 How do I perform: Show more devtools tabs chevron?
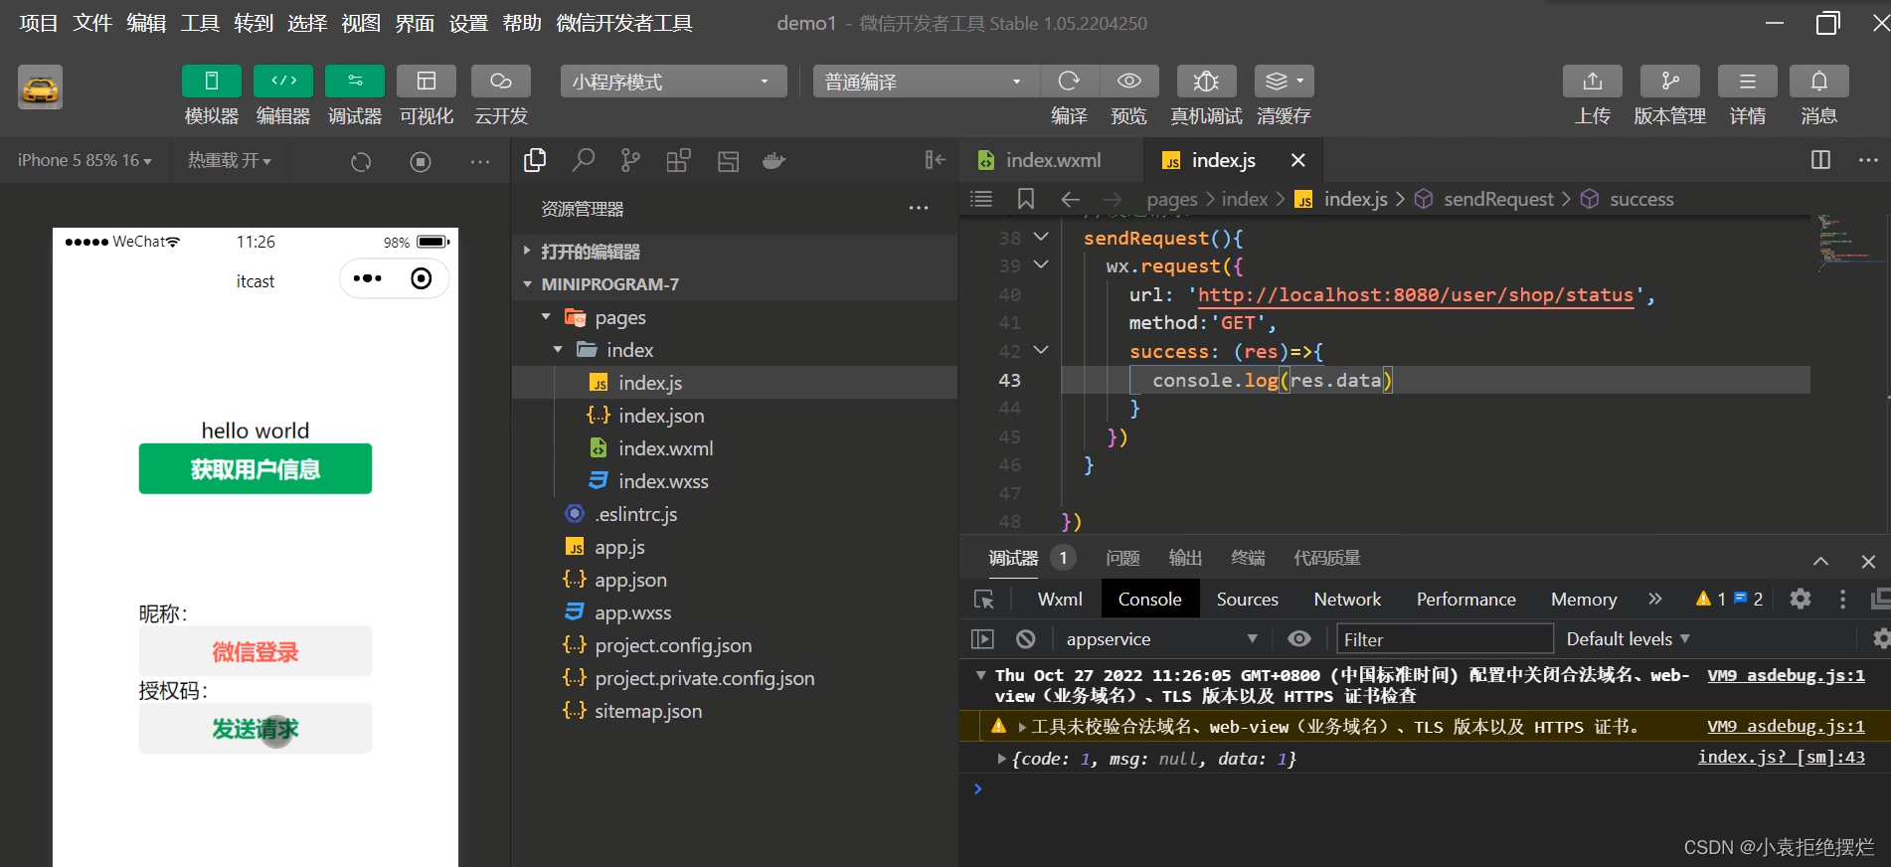click(1654, 599)
